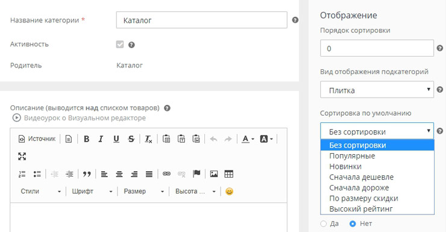Open Видеоурок о Визуальном редакторе link
The height and width of the screenshot is (232, 446).
pyautogui.click(x=79, y=118)
